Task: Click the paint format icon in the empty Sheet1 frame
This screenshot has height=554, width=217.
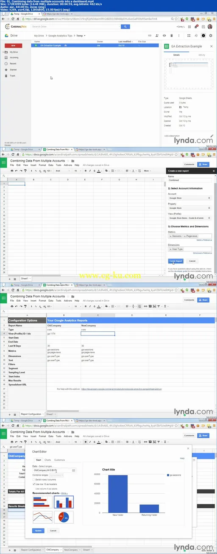Action: tap(25, 171)
